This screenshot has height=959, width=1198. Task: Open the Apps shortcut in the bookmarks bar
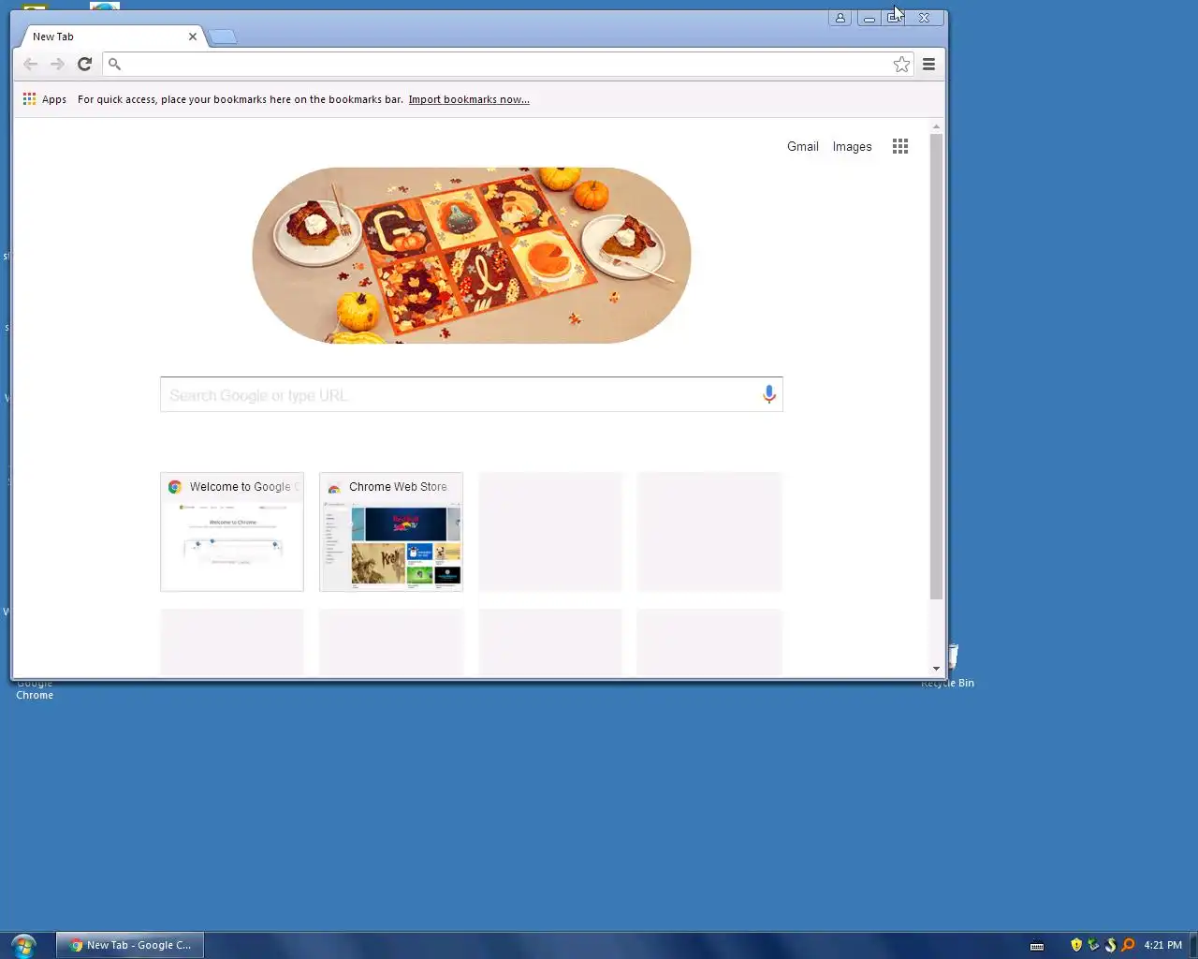[x=45, y=99]
